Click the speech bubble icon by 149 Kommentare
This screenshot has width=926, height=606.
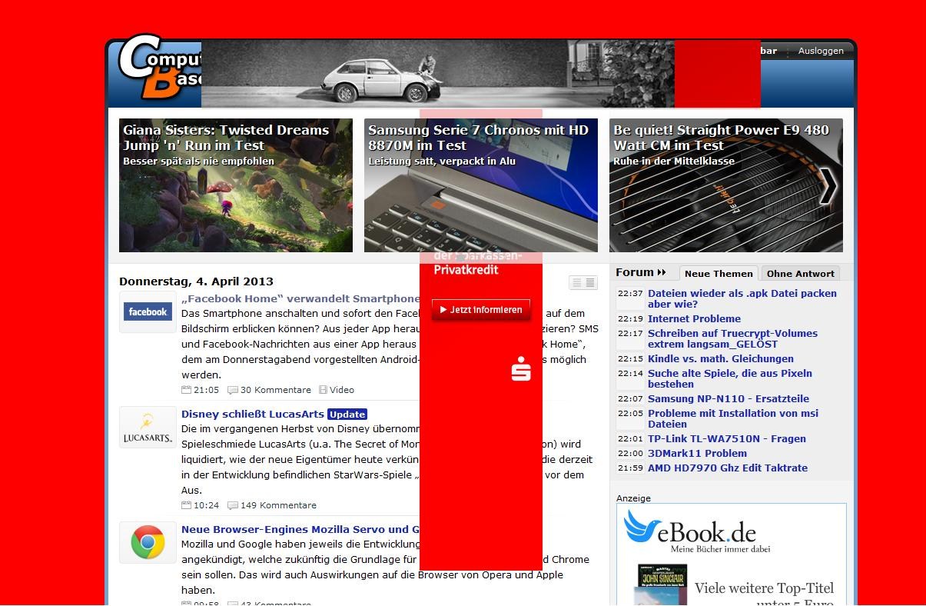233,505
